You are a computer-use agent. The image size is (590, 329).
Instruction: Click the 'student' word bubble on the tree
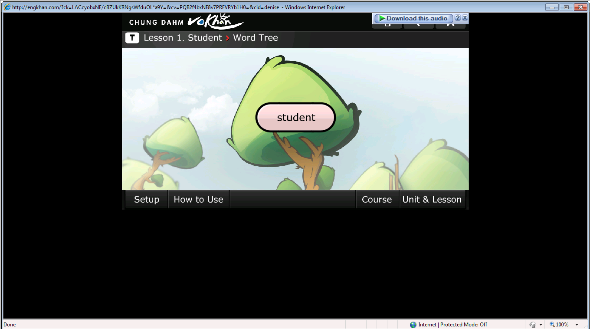pos(296,118)
